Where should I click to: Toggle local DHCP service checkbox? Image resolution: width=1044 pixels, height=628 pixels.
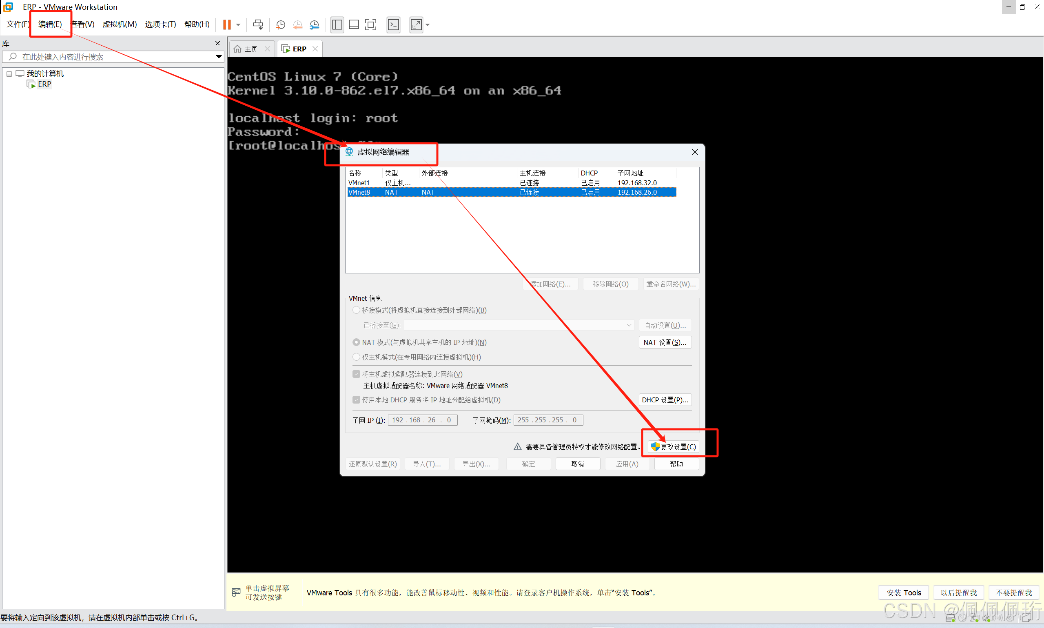(356, 400)
